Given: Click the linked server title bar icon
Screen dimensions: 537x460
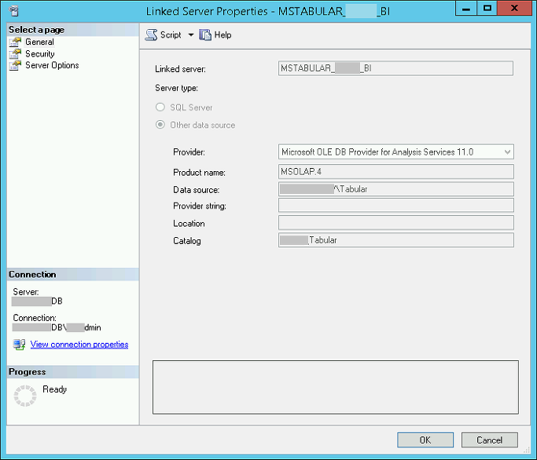Looking at the screenshot, I should pyautogui.click(x=13, y=11).
